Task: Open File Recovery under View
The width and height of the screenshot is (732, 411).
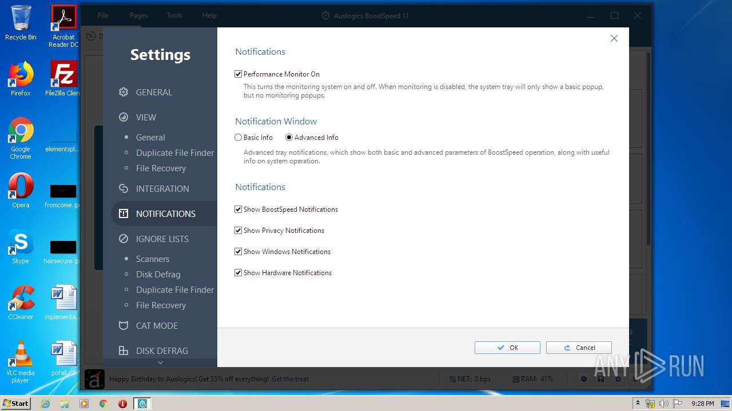Action: click(161, 168)
